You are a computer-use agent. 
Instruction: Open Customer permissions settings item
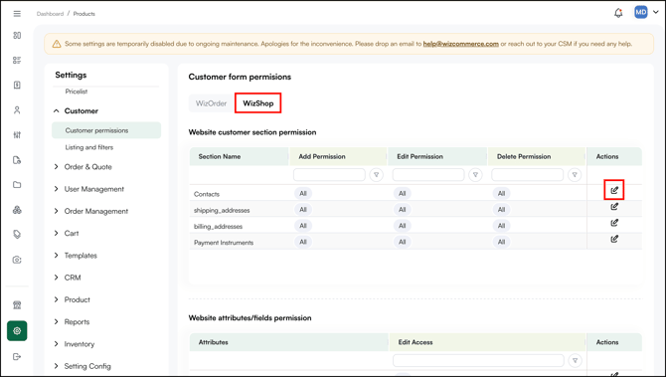click(x=106, y=130)
